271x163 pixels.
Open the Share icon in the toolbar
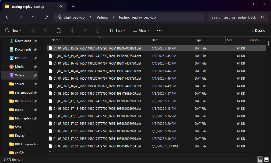[85, 30]
